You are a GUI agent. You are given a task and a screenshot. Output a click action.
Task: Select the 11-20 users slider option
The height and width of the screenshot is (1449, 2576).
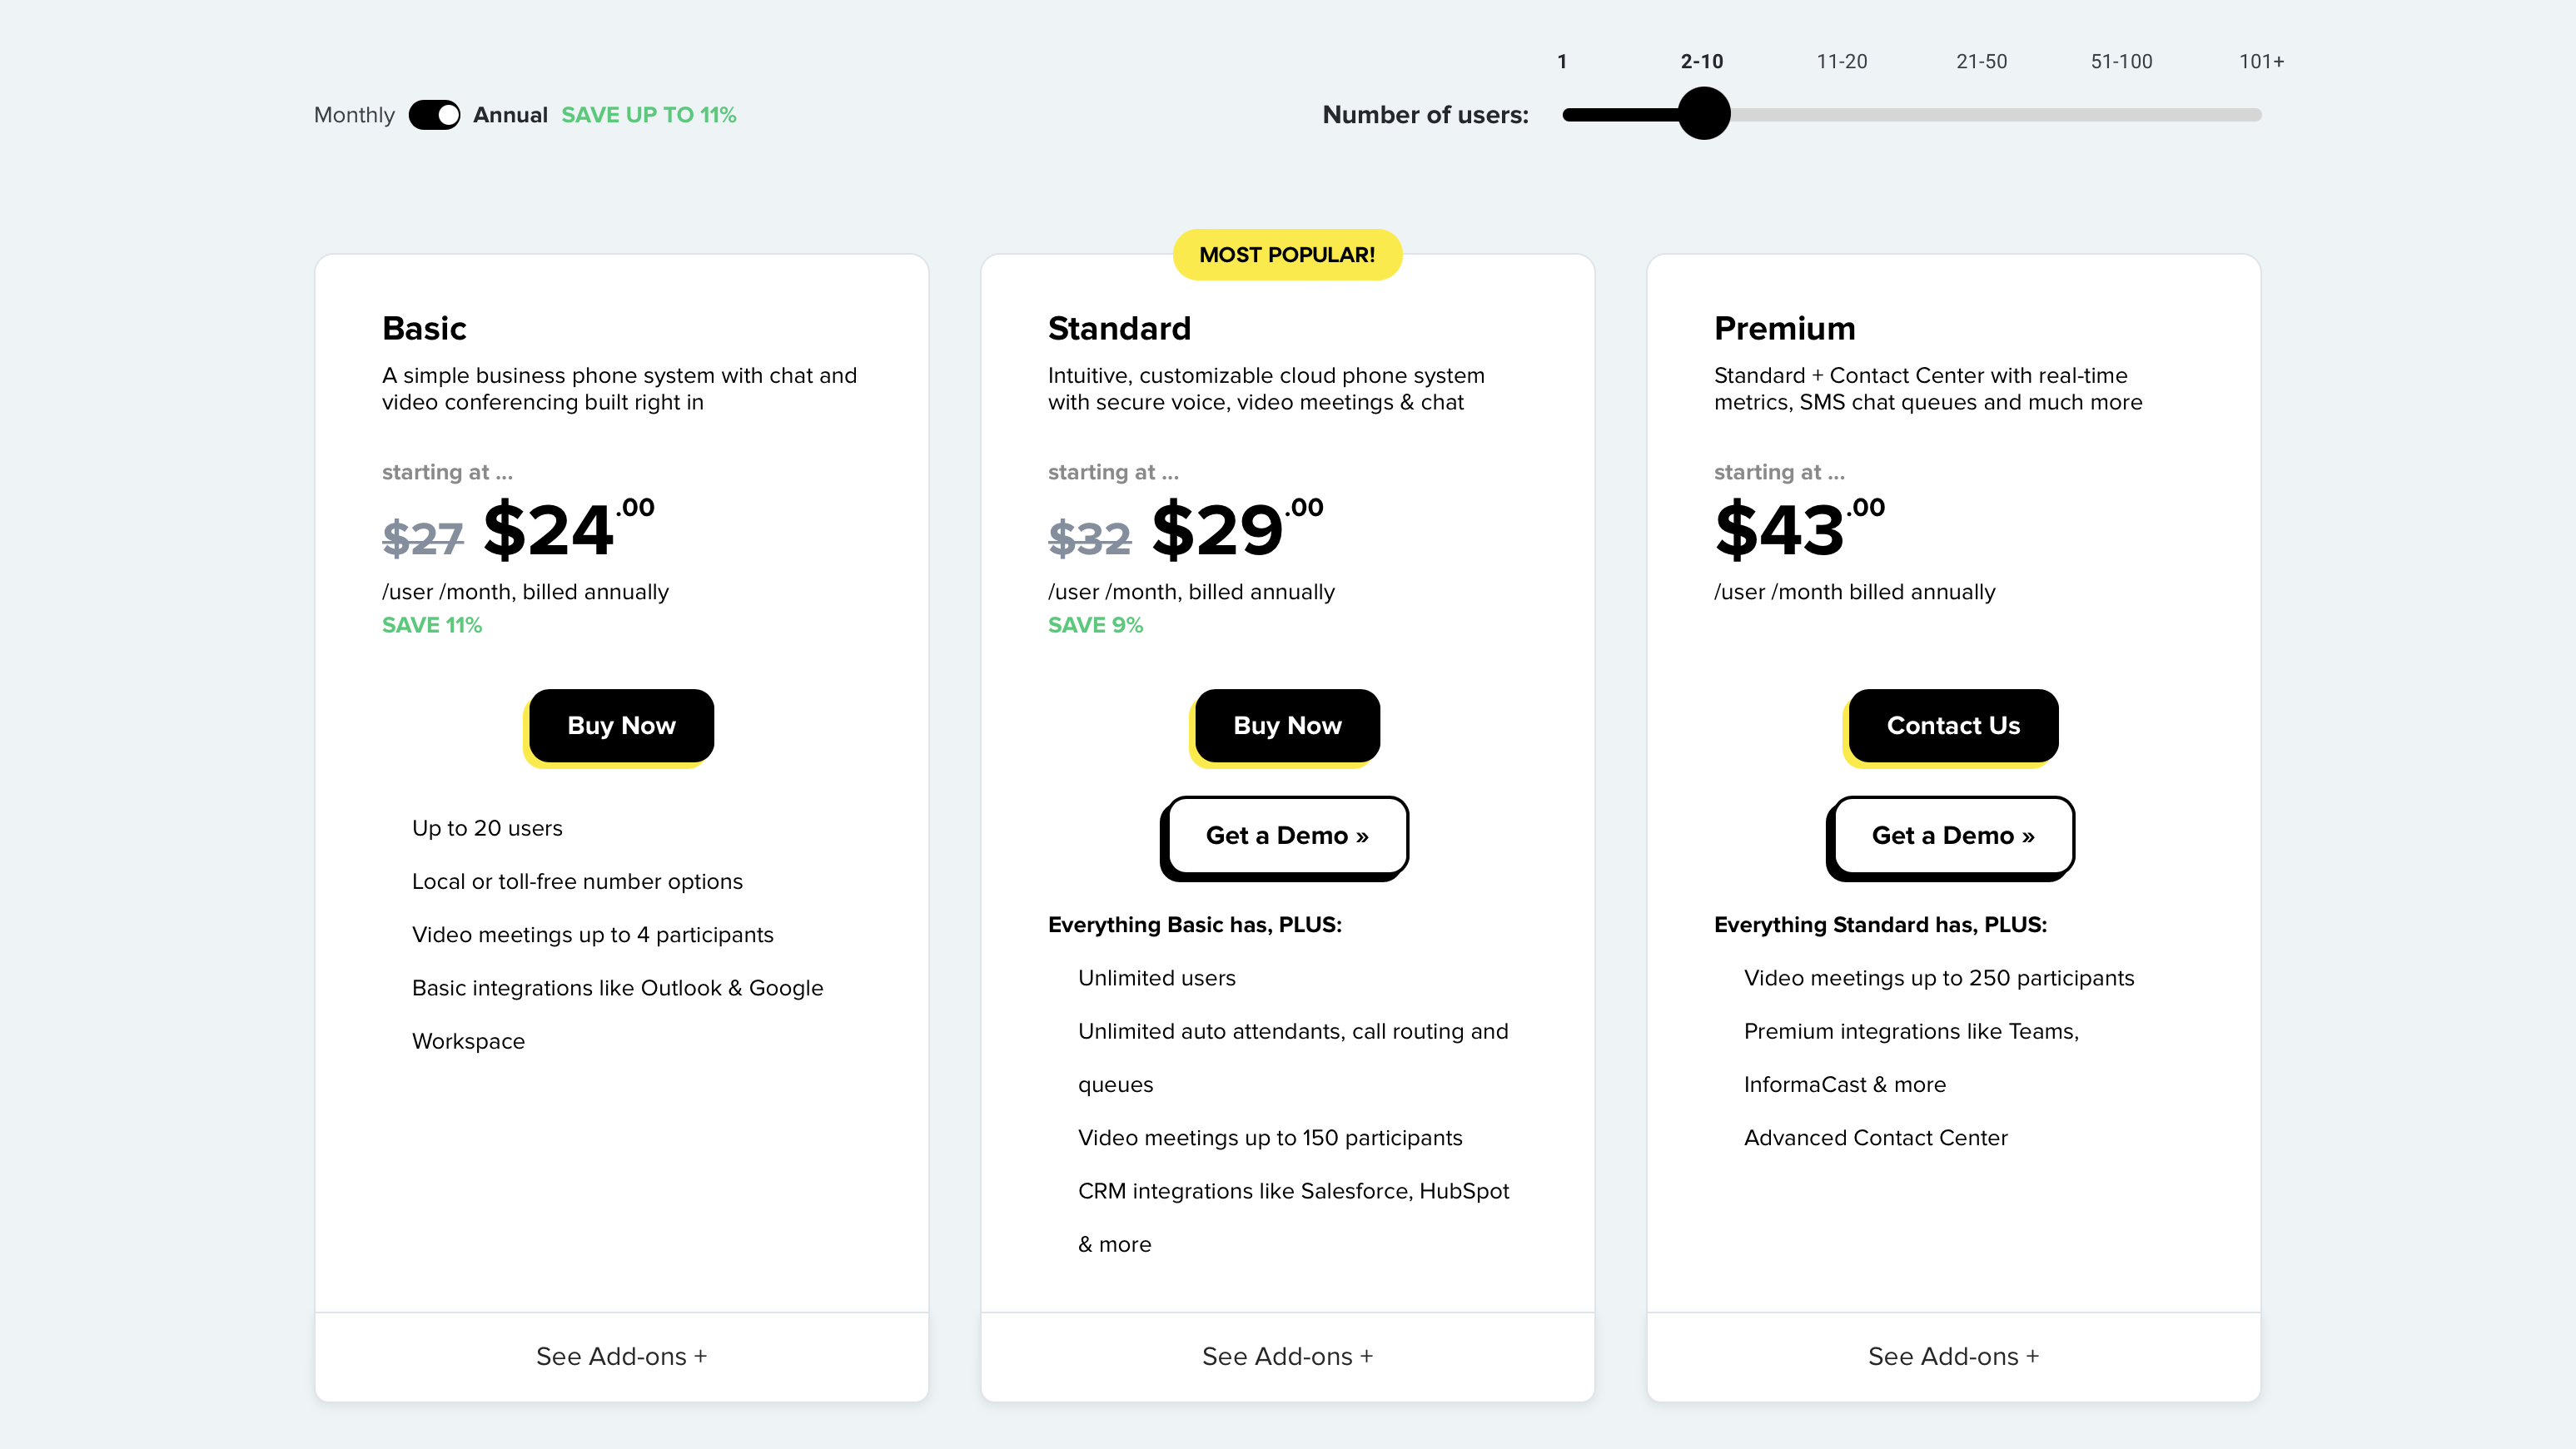click(1842, 62)
